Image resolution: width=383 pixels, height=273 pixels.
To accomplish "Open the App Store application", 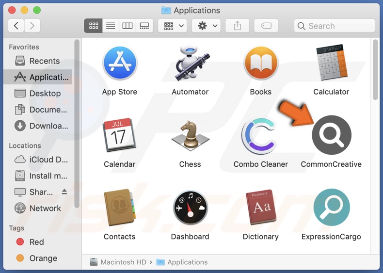I will coord(120,63).
